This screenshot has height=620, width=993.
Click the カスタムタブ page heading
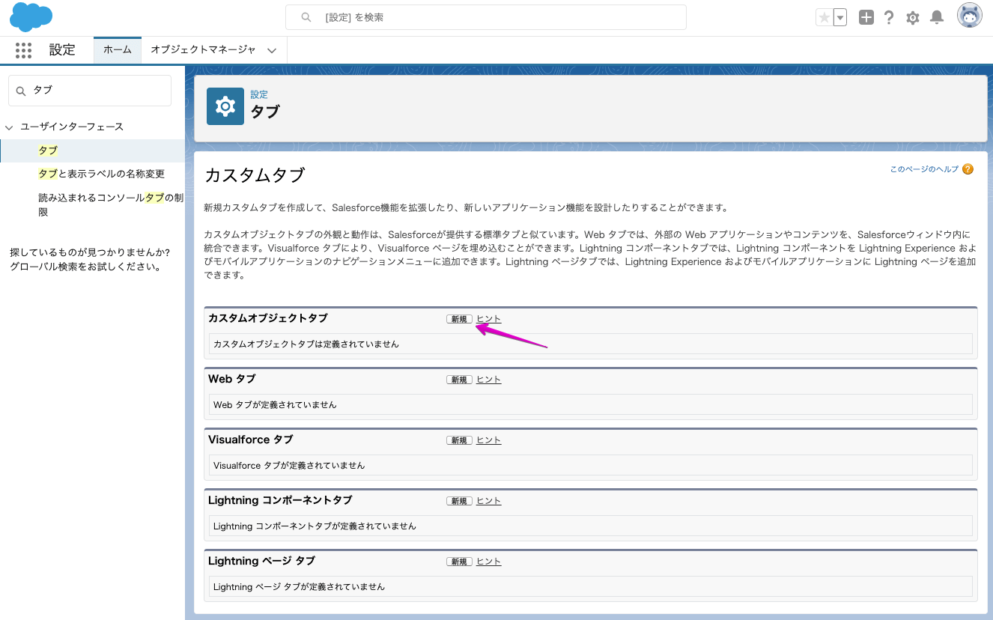click(255, 175)
